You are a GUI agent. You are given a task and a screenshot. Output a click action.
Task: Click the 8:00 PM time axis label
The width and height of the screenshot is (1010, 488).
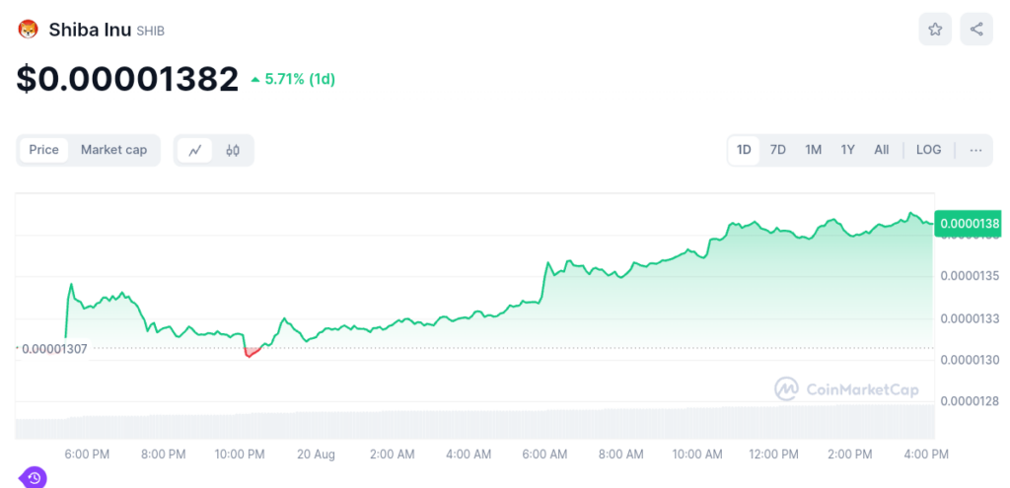[x=164, y=454]
